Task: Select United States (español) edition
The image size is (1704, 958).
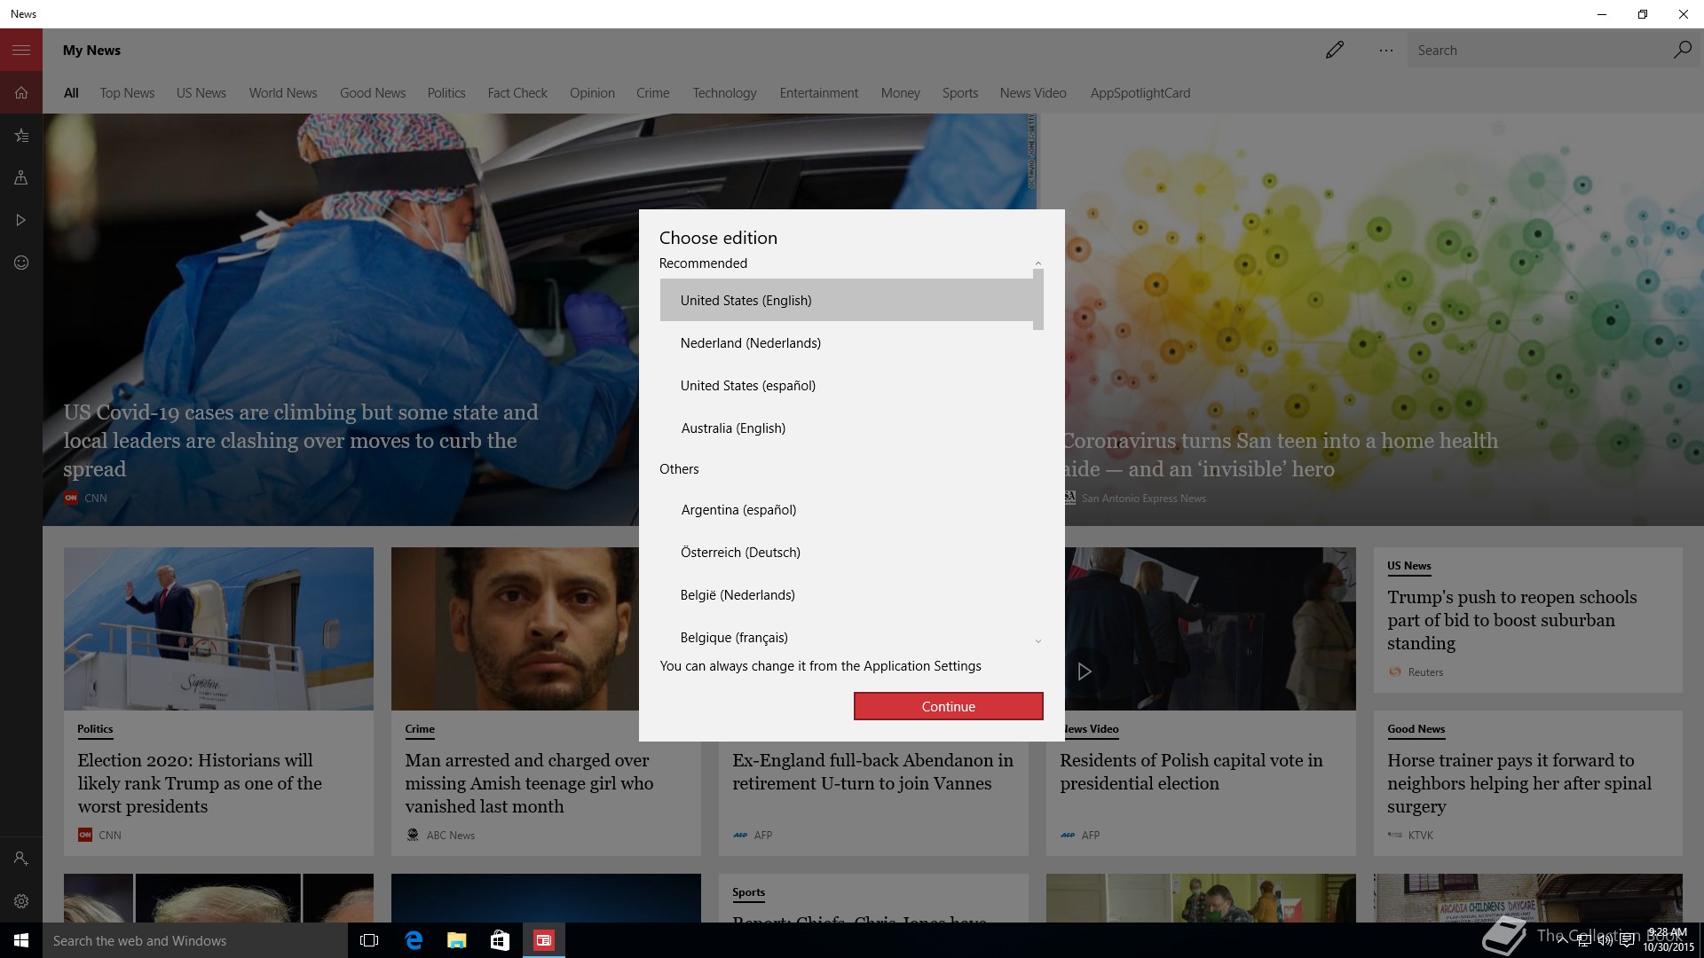Action: tap(847, 385)
